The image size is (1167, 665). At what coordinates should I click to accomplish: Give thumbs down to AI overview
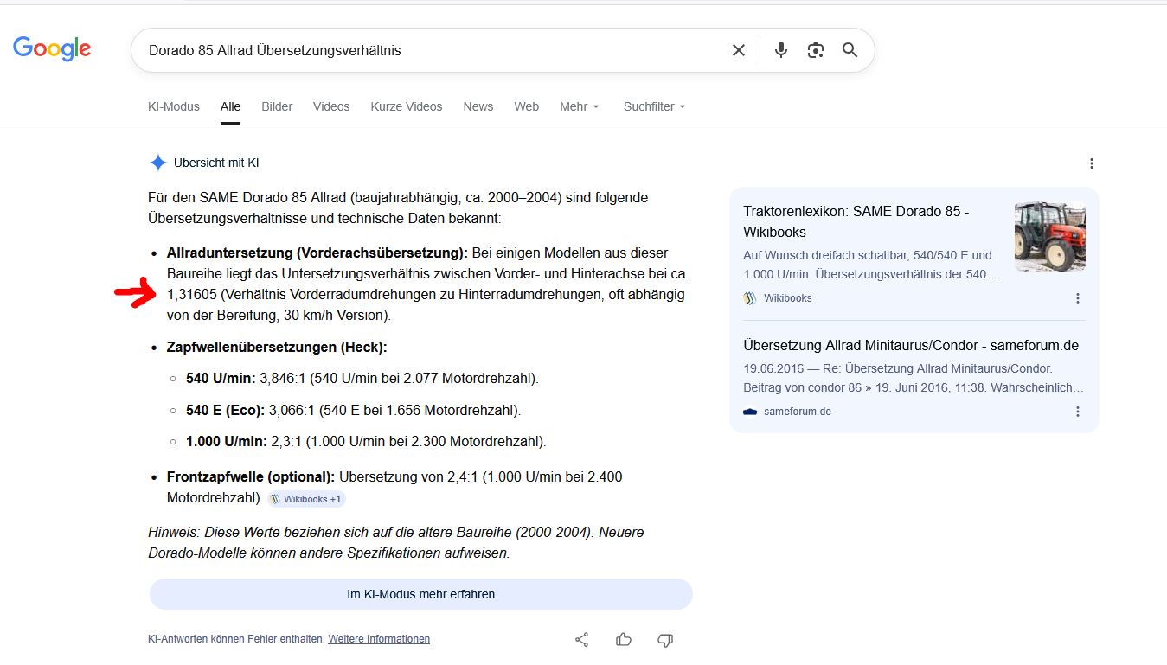coord(665,640)
